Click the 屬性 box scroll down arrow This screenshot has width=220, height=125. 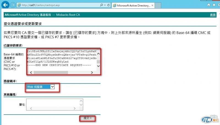(81, 105)
